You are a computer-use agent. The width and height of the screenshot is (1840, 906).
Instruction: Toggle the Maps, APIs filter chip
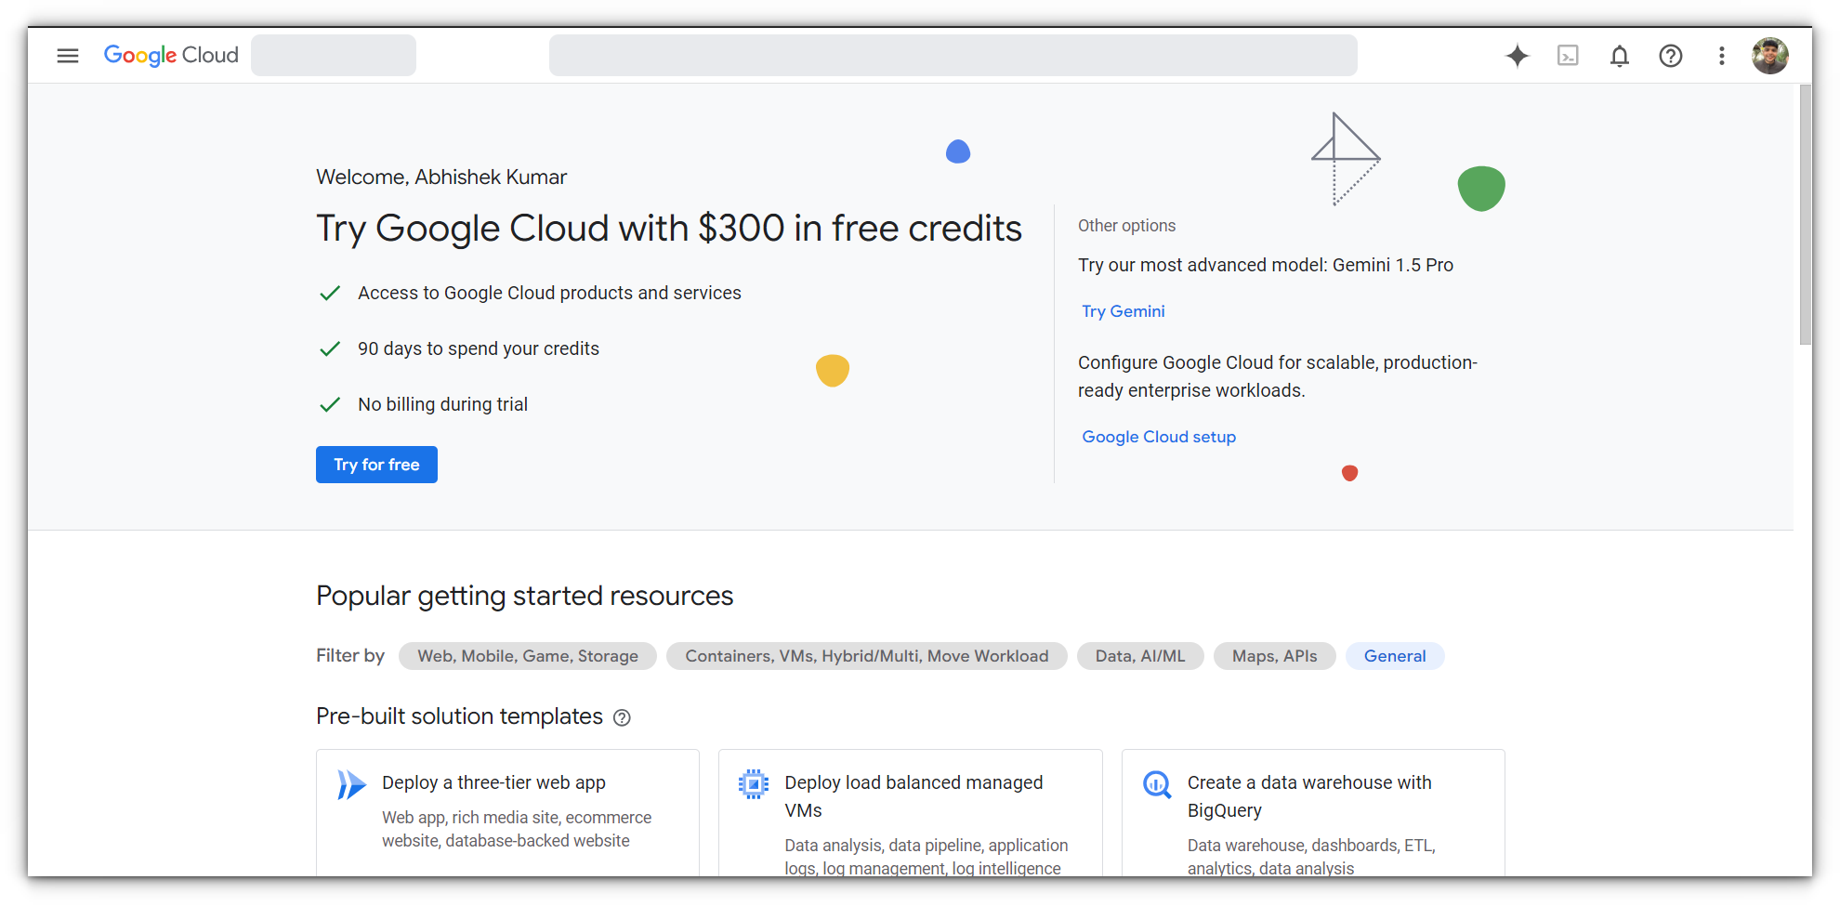coord(1274,655)
